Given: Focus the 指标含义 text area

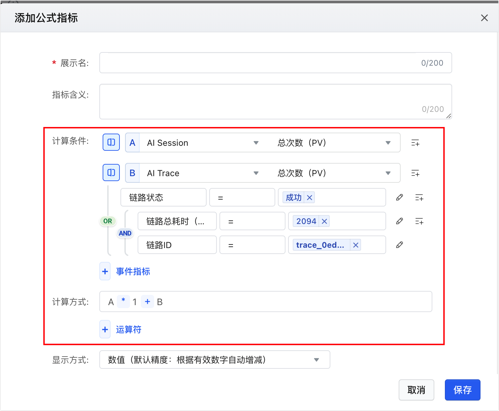Looking at the screenshot, I should (276, 102).
